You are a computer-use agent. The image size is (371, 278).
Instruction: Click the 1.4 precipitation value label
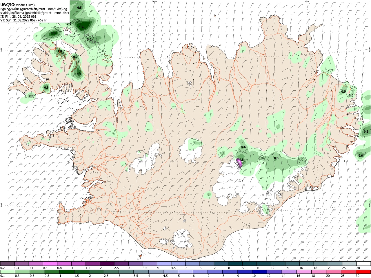(81, 27)
